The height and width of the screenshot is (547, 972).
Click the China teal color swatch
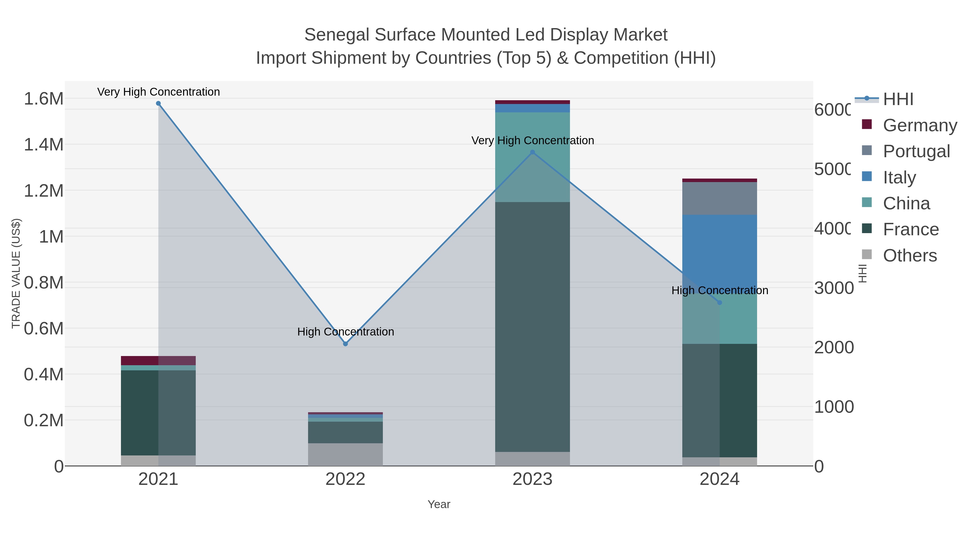(x=867, y=202)
